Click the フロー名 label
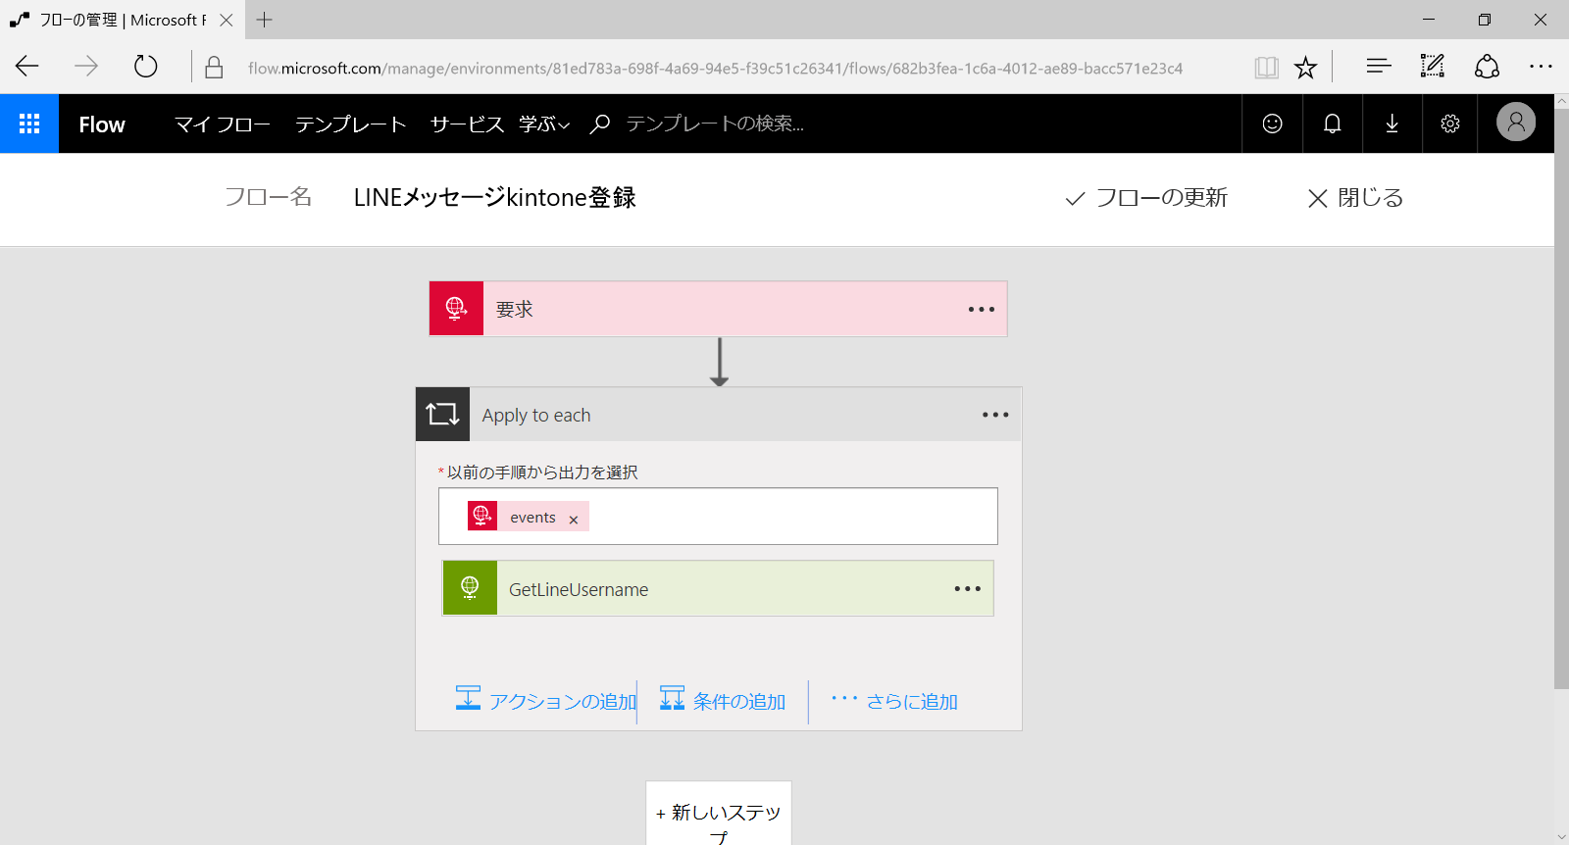This screenshot has height=845, width=1569. point(269,197)
